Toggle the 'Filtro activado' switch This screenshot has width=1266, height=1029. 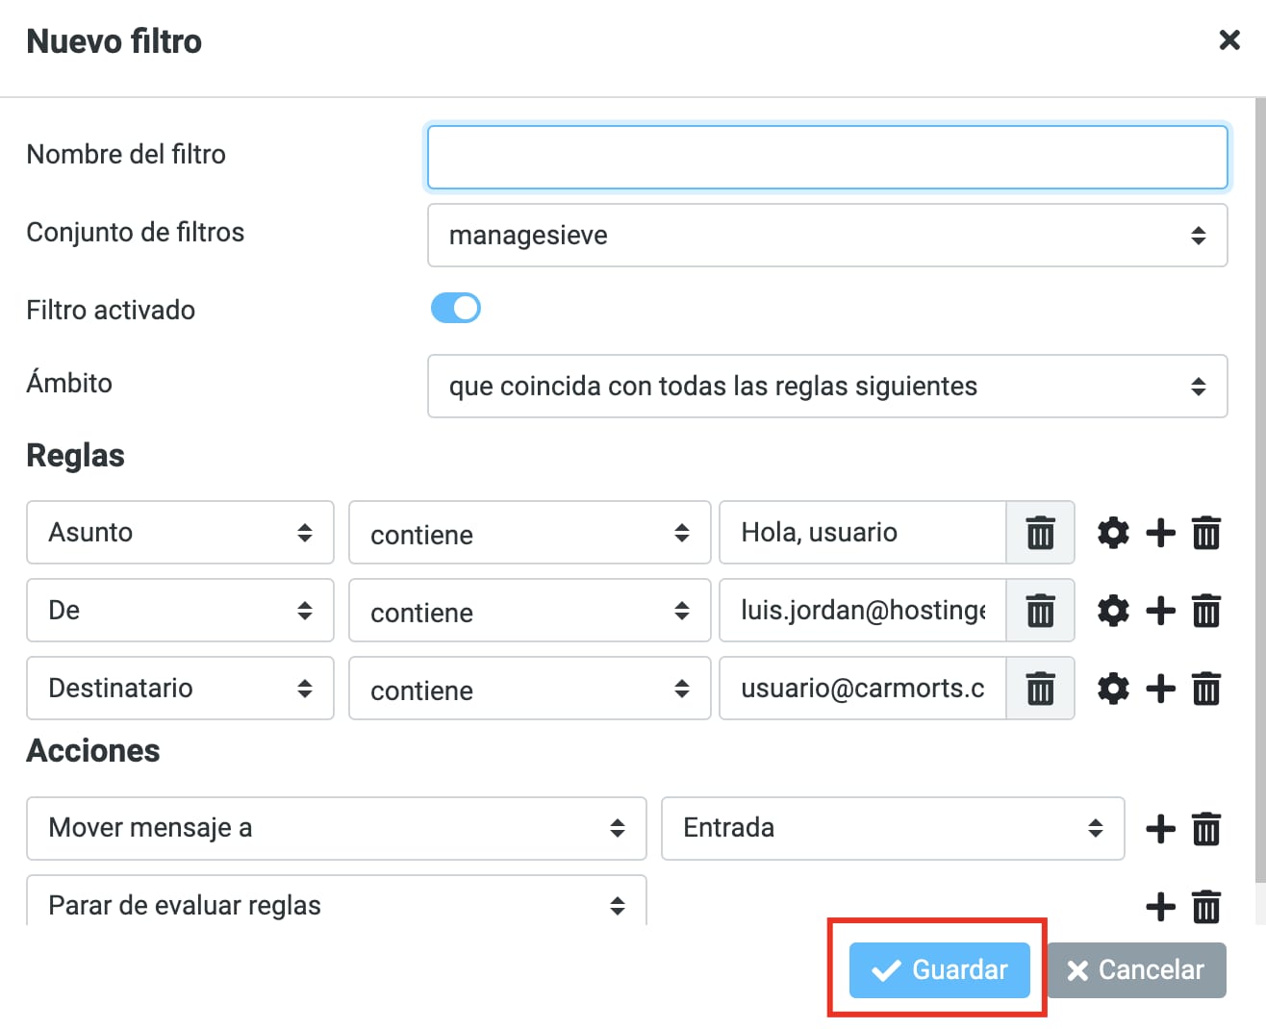(456, 309)
